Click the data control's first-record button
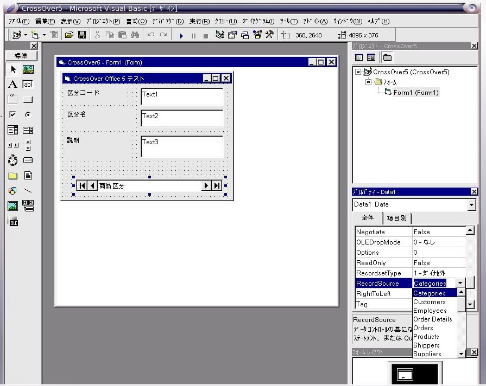This screenshot has width=486, height=386. [x=82, y=186]
